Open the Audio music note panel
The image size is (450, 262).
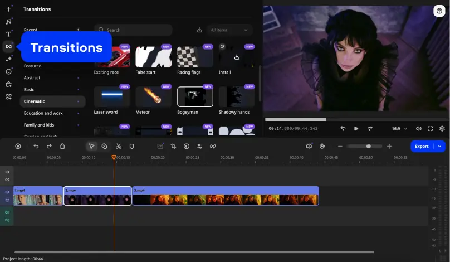tap(8, 22)
